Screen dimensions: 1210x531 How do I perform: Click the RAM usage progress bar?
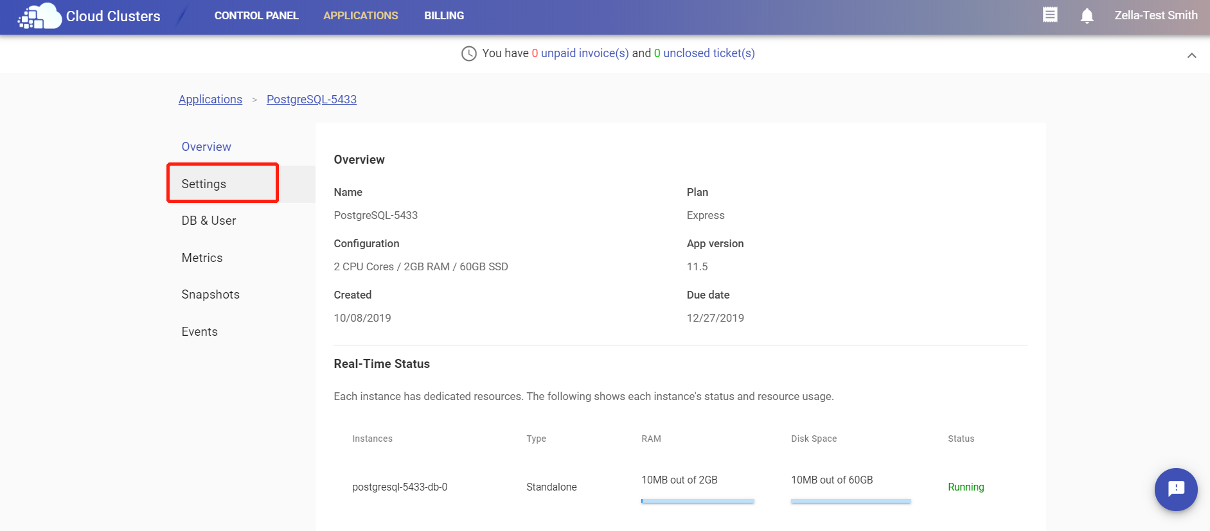(697, 501)
